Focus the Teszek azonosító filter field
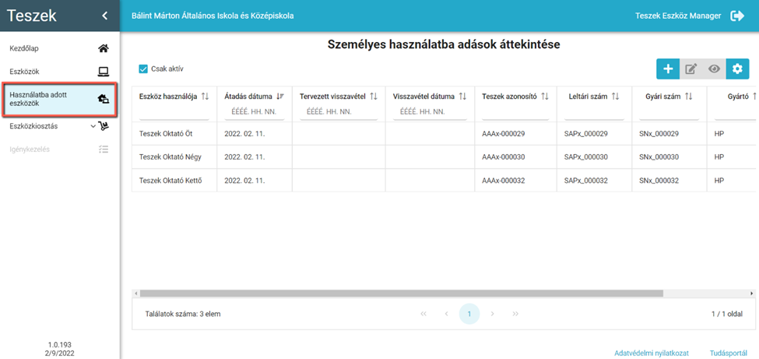This screenshot has height=359, width=759. point(515,112)
